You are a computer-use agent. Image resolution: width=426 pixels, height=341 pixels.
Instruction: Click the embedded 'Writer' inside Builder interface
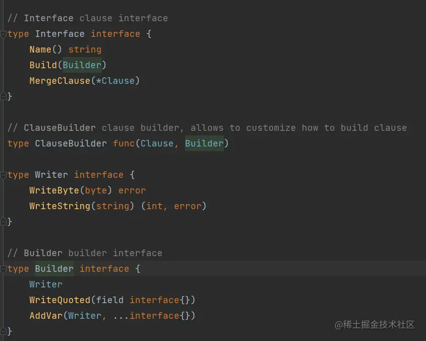coord(46,284)
